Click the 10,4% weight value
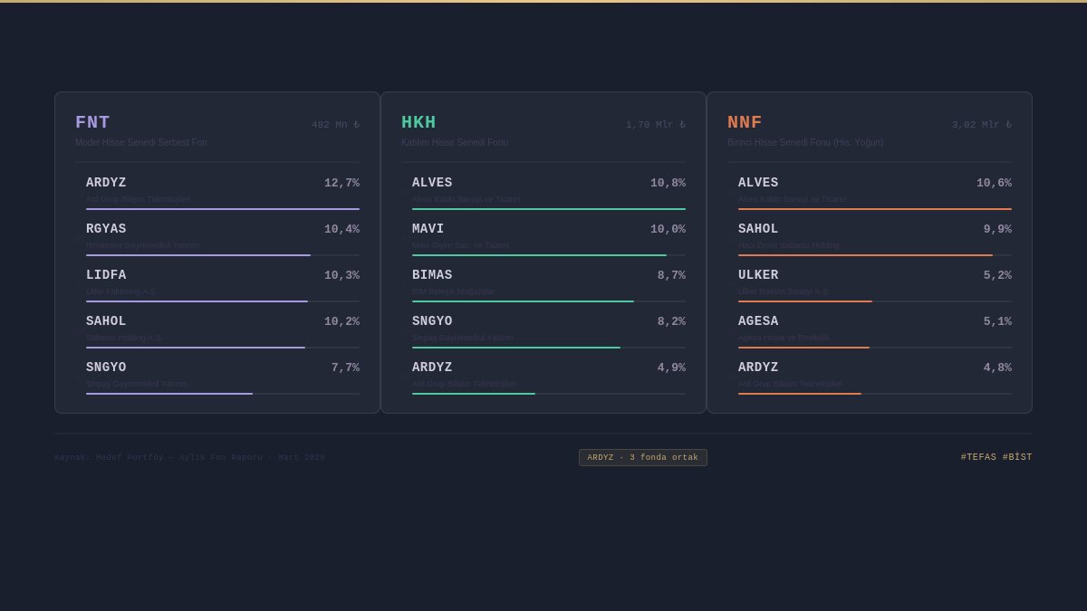 342,229
